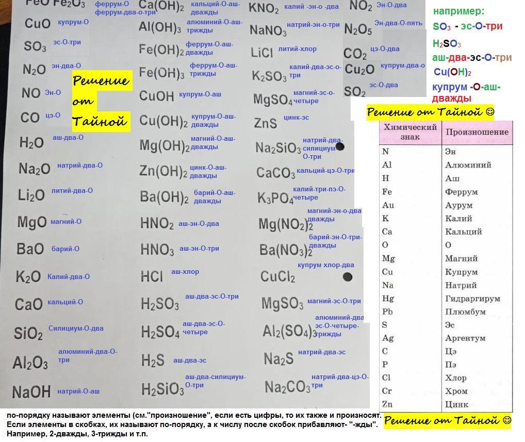The image size is (525, 442).
Task: Click the H2SO4 formula
Action: point(160,332)
